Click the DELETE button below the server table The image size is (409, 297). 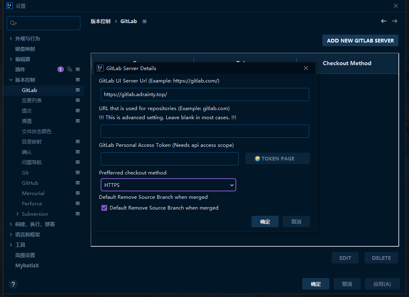point(381,258)
